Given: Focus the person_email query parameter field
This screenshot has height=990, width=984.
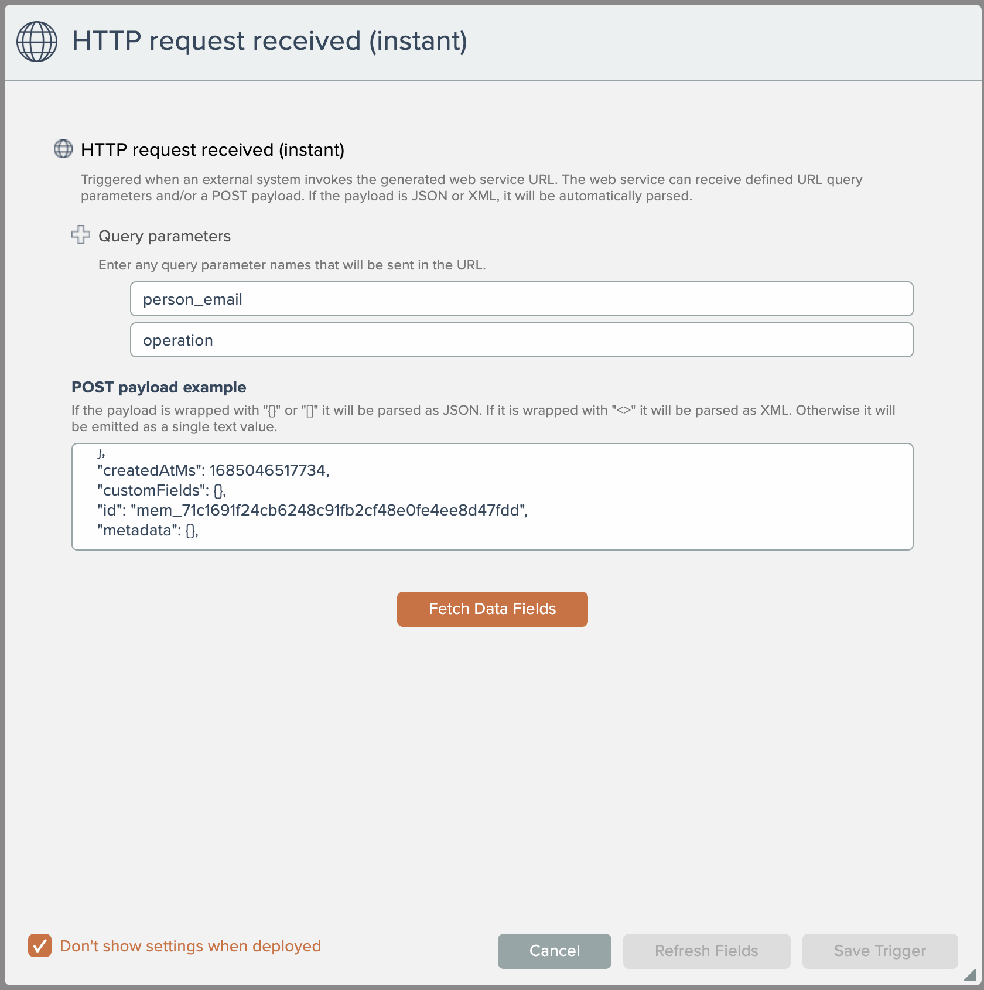Looking at the screenshot, I should point(521,299).
